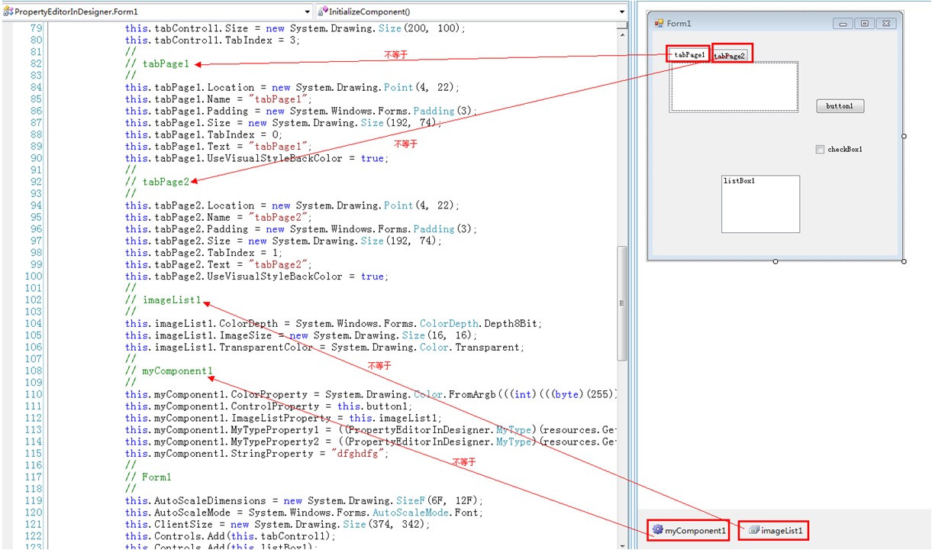Click the tabPage1.Padding code line

pyautogui.click(x=302, y=111)
